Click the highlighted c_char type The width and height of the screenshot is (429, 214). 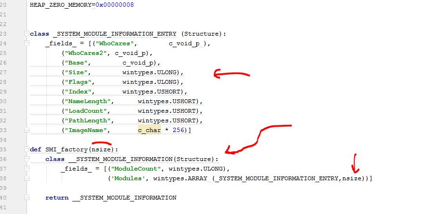pos(149,131)
